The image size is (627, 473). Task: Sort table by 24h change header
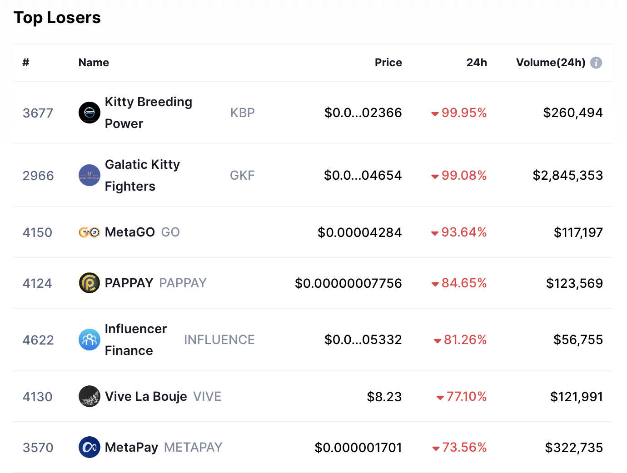pyautogui.click(x=476, y=63)
